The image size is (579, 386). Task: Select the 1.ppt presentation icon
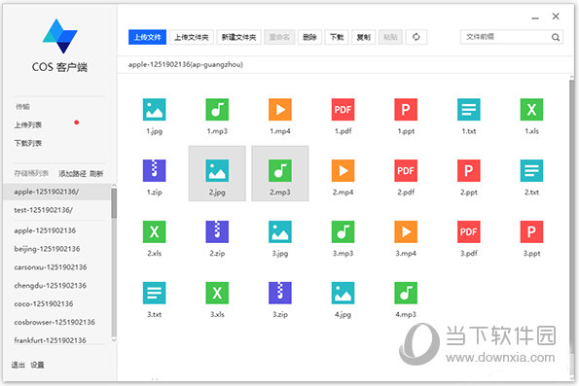pyautogui.click(x=406, y=110)
